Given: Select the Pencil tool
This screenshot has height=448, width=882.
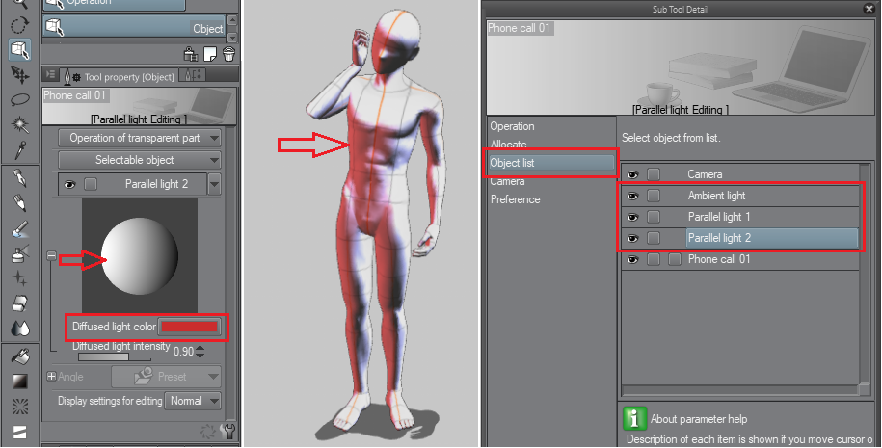Looking at the screenshot, I should tap(19, 203).
